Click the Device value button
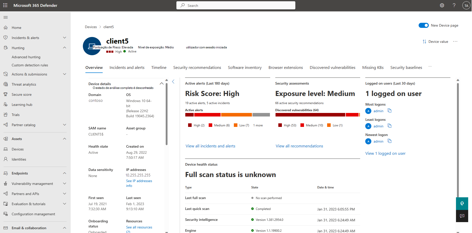The image size is (472, 233). pyautogui.click(x=435, y=42)
